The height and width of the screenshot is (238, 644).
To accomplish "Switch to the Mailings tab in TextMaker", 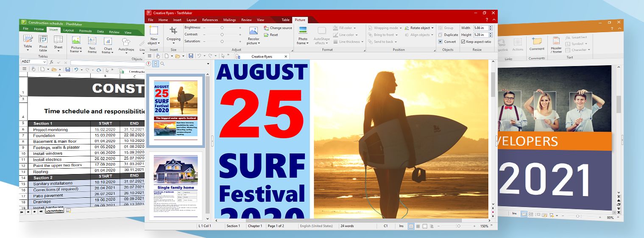I will click(x=230, y=20).
